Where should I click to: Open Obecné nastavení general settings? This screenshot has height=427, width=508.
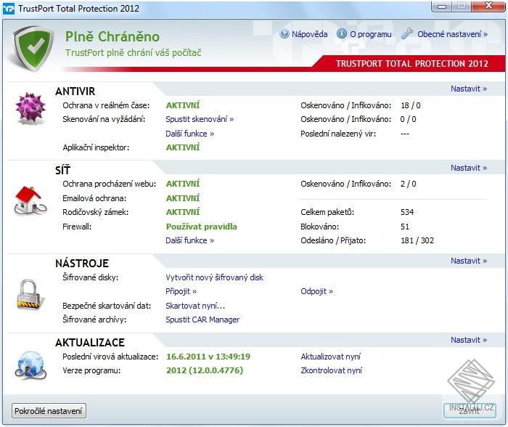pyautogui.click(x=452, y=34)
